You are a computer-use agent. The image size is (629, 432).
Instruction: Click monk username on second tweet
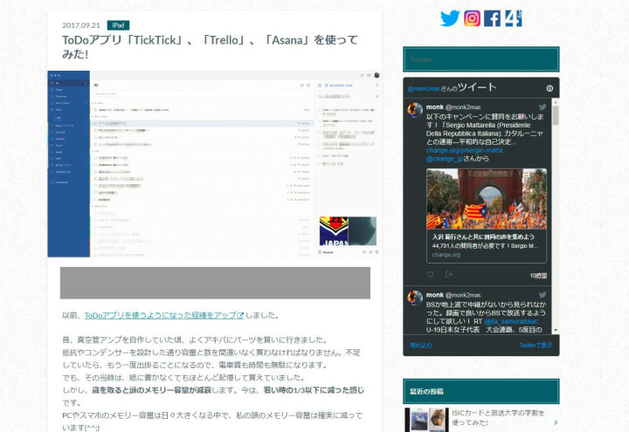tap(434, 295)
